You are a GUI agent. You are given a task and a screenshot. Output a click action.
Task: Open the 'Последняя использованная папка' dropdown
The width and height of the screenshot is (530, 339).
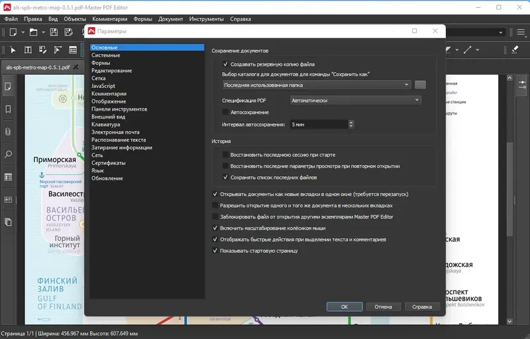(x=317, y=85)
